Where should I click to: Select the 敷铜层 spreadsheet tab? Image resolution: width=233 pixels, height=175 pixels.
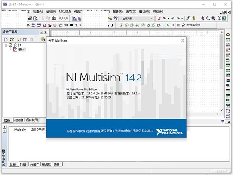point(47,165)
